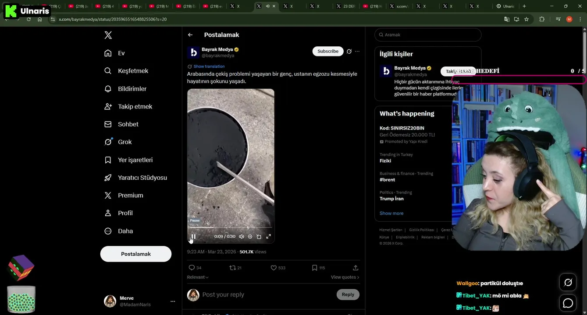Open the share post icon
Image resolution: width=587 pixels, height=315 pixels.
point(356,268)
